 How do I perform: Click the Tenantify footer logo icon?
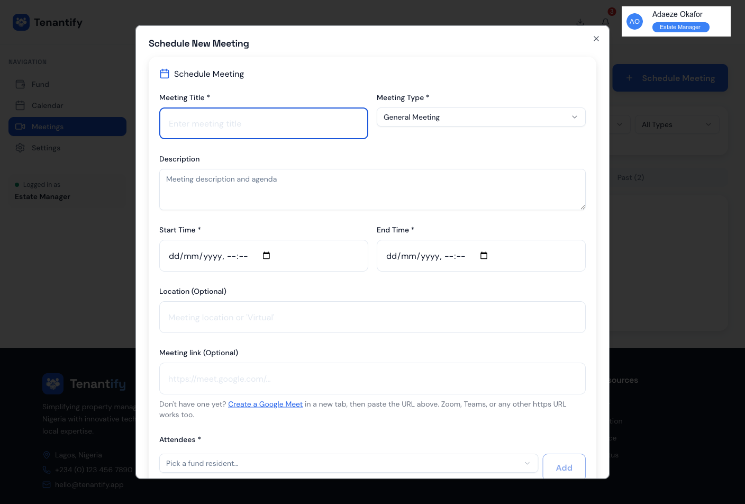coord(53,384)
